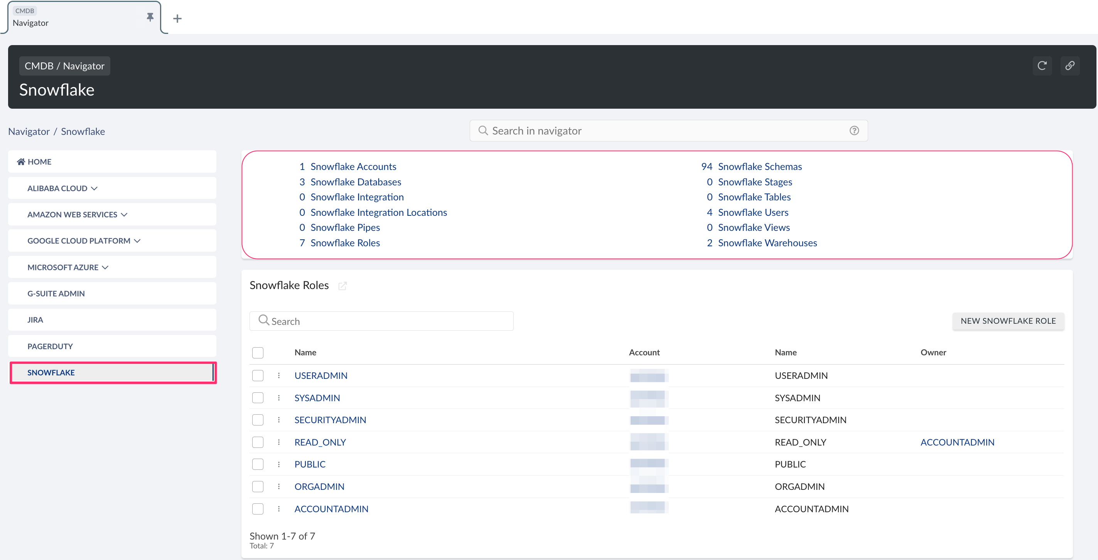Select the Jira sidebar item
Screen dimensions: 1098x560
pyautogui.click(x=35, y=320)
